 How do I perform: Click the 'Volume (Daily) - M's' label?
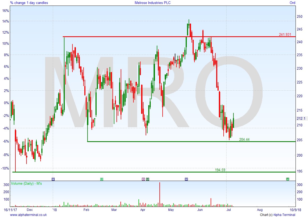26,184
